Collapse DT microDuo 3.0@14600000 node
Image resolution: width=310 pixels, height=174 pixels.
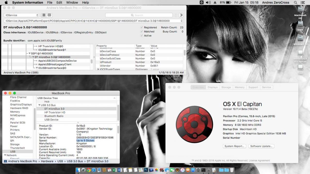point(33,57)
